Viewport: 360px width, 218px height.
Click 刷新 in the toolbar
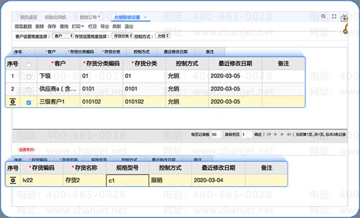117,26
